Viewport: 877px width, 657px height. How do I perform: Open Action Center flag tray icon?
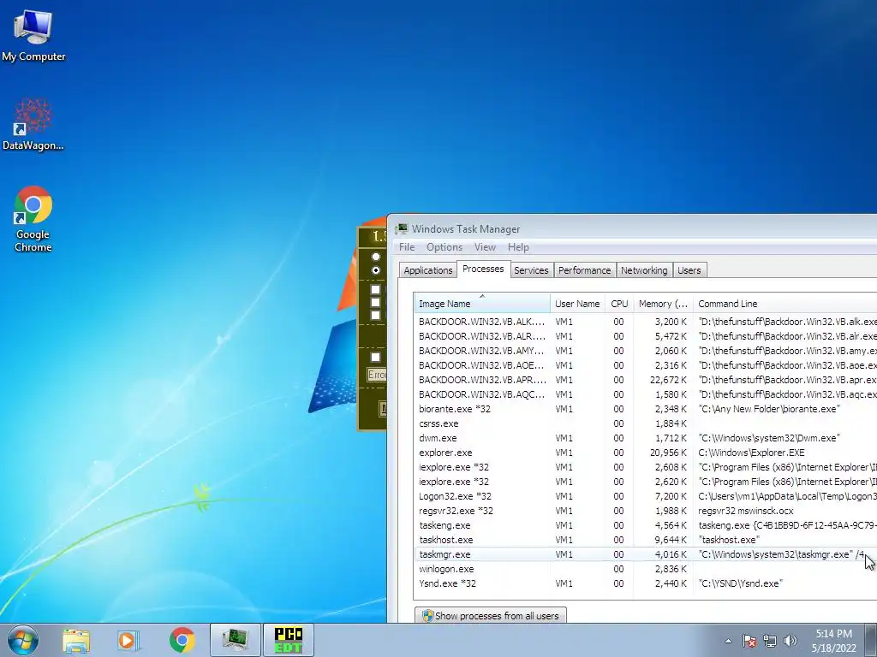pos(749,641)
